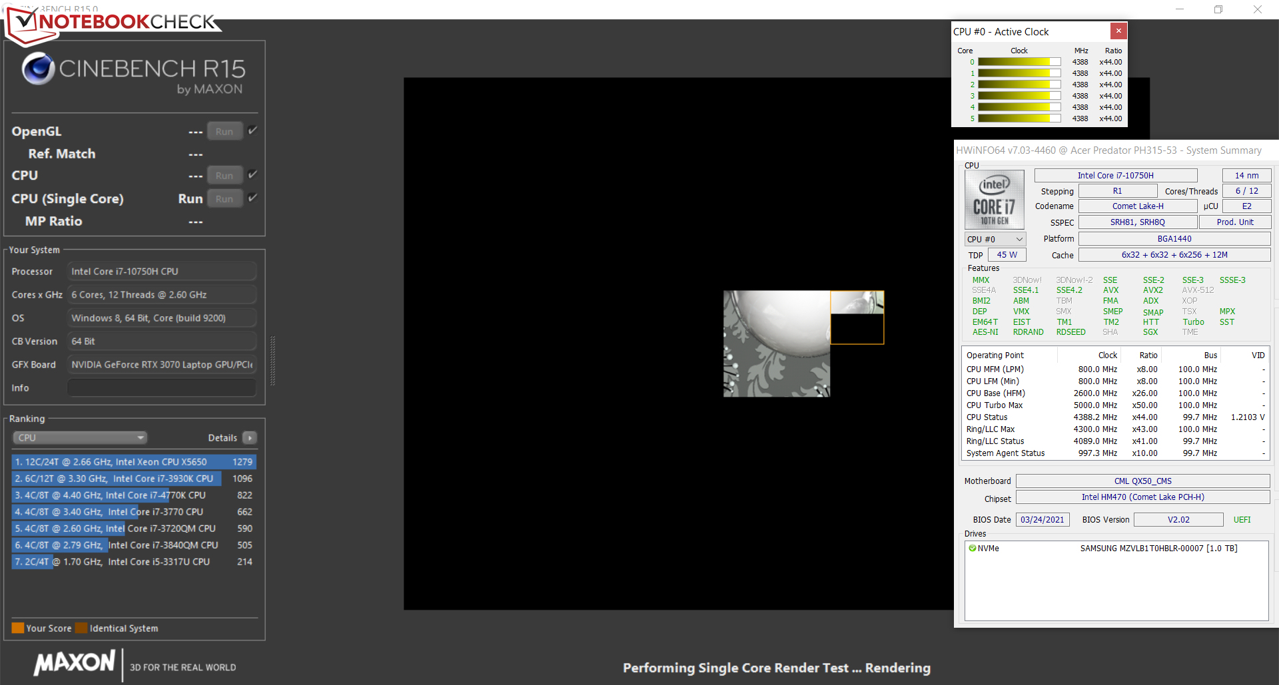Select the Intel Core i7-4770K ranking row
1279x685 pixels.
coord(134,495)
